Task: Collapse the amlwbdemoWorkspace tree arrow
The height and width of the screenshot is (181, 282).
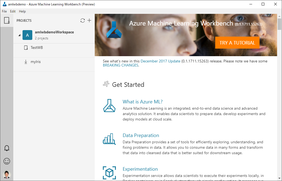Action: click(x=19, y=35)
